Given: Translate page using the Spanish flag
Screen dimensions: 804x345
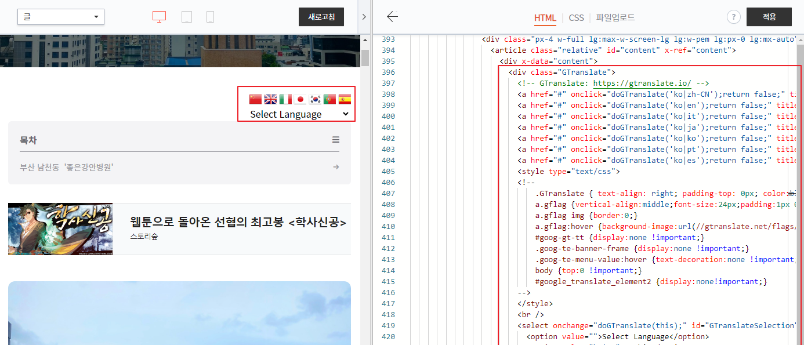Looking at the screenshot, I should 345,99.
